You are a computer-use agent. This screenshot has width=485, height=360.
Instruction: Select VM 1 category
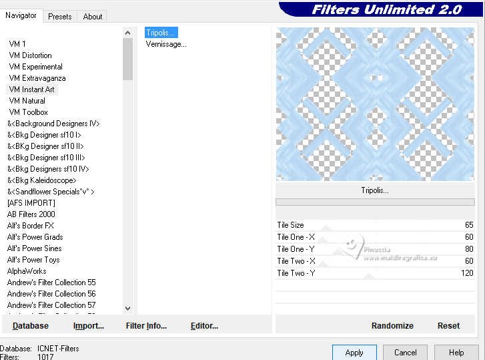pyautogui.click(x=17, y=44)
